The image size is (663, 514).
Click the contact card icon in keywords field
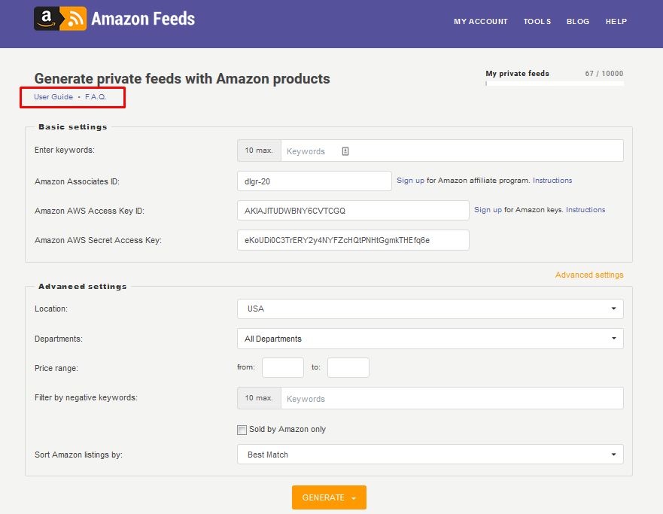point(345,151)
